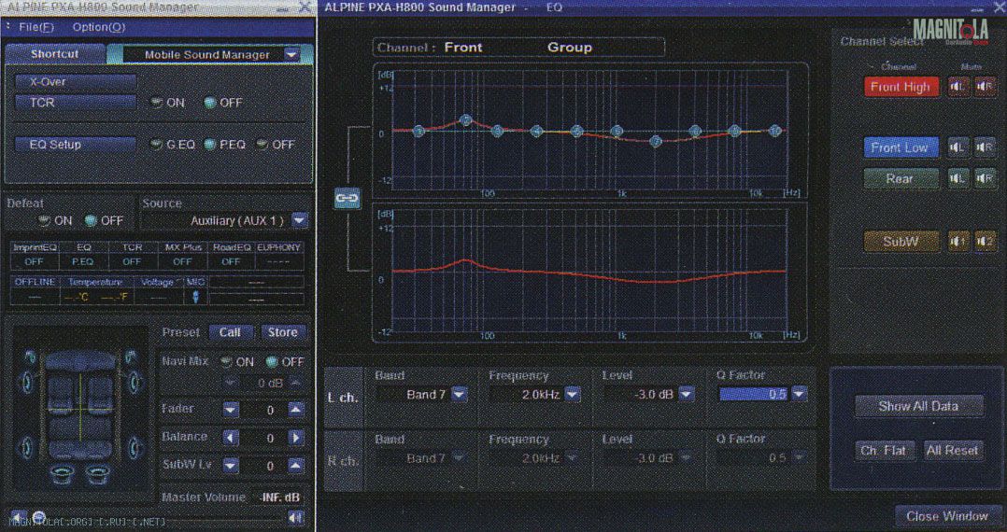Click the master volume decrease arrow

coord(19,517)
